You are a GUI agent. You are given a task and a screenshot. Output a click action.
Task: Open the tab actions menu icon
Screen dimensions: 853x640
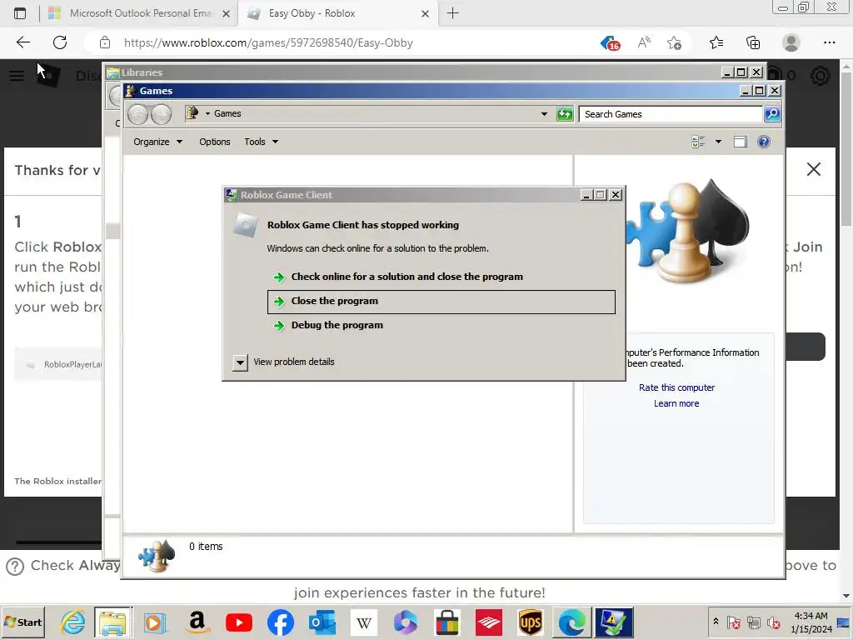[20, 13]
